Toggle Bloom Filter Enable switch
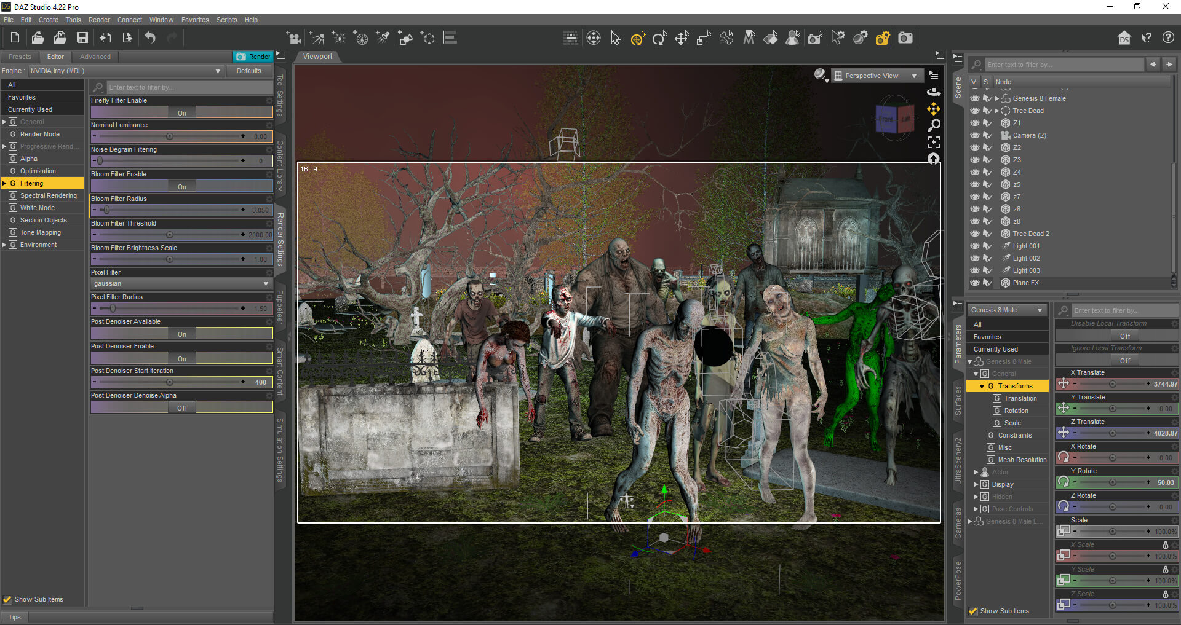1181x625 pixels. [x=182, y=186]
